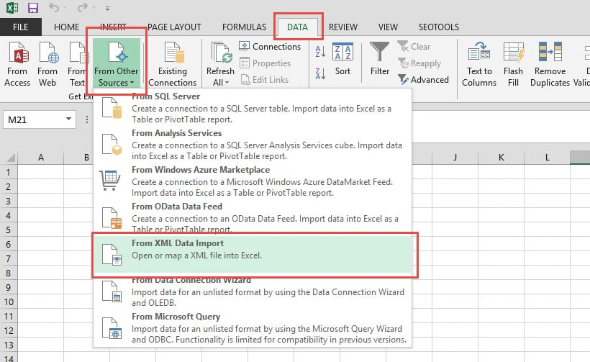Switch to the HOME tab

pos(67,27)
